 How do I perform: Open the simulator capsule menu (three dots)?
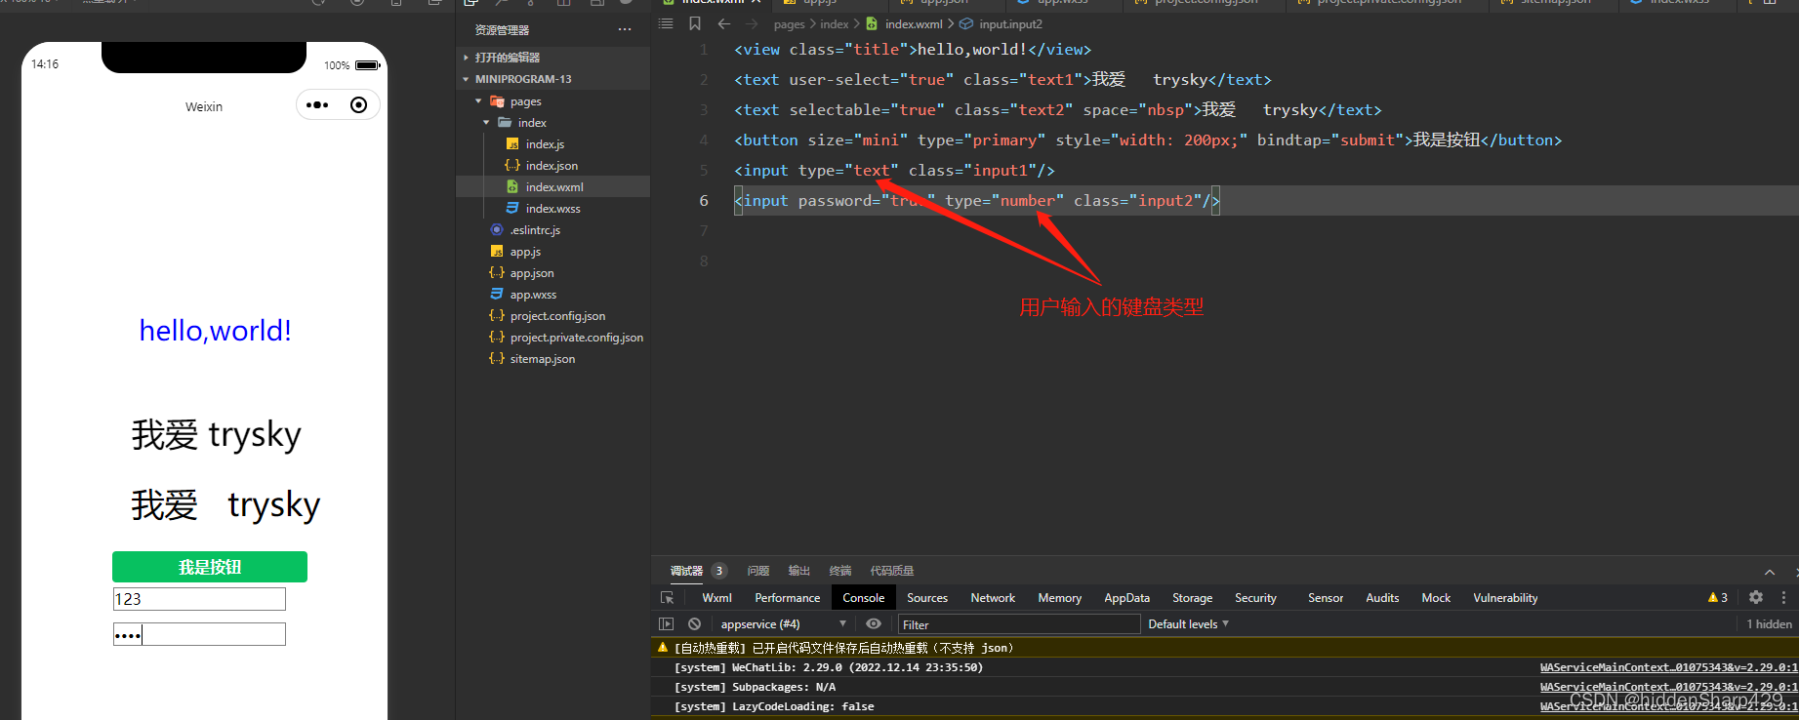click(x=317, y=105)
